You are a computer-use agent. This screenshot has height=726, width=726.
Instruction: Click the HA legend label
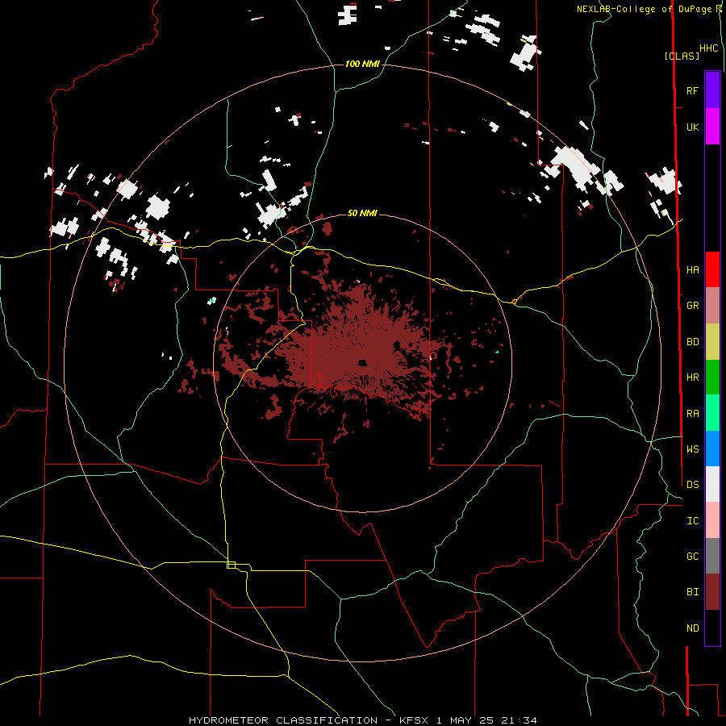click(x=692, y=270)
